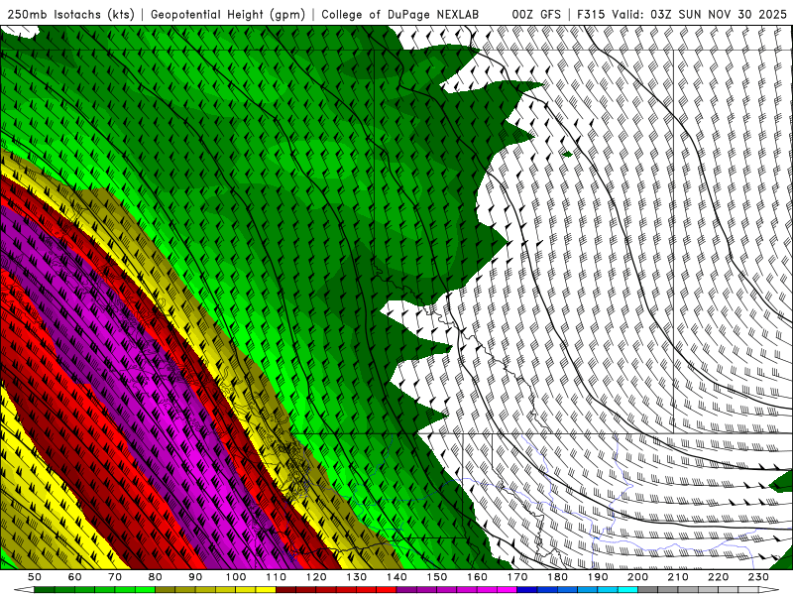Image resolution: width=793 pixels, height=595 pixels.
Task: Select the bright yellow 105–110 kt swatch
Action: (266, 589)
